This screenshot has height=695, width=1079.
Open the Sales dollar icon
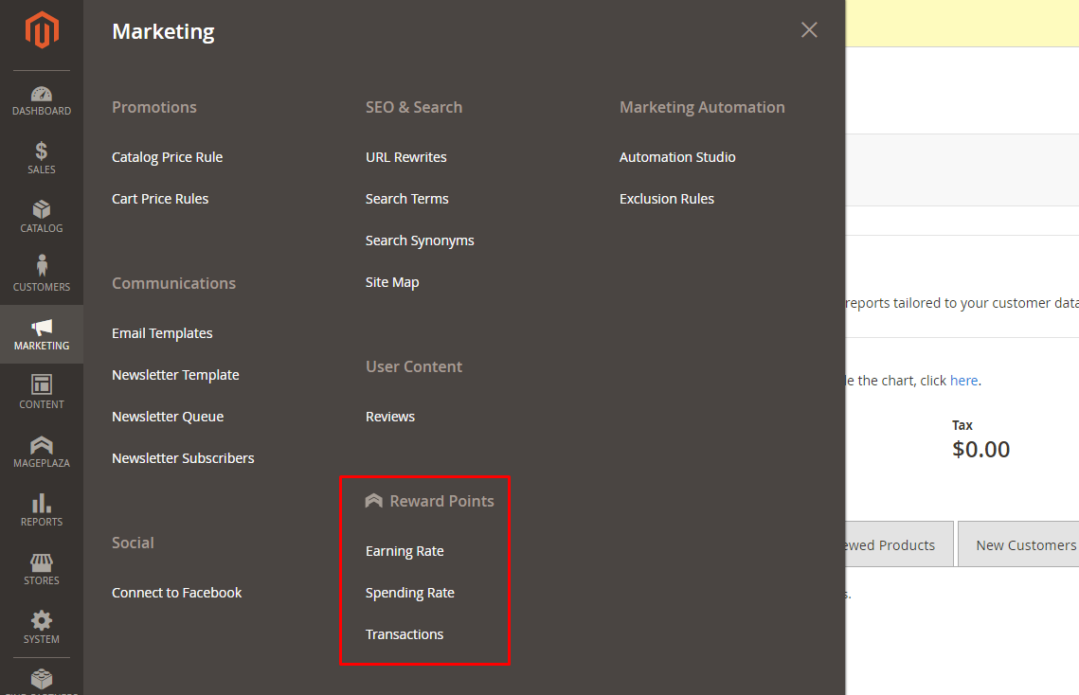click(x=42, y=151)
